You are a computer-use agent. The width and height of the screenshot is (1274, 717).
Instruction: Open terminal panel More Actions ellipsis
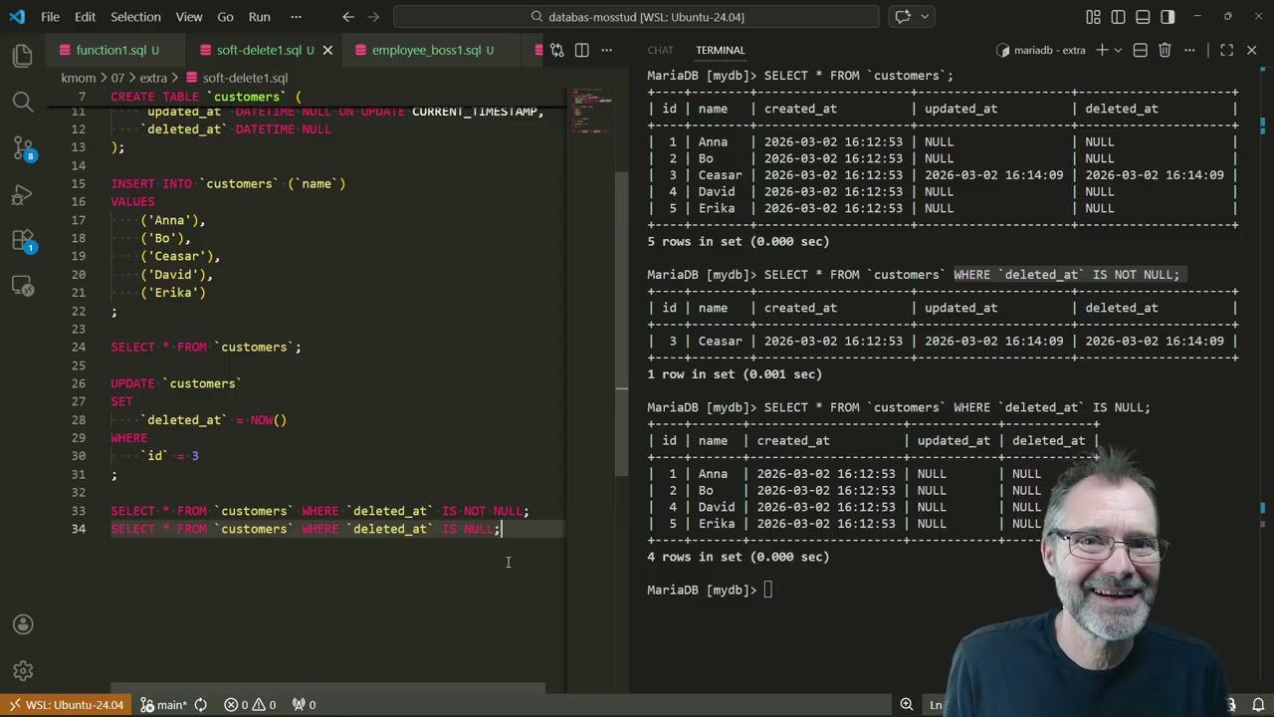tap(1189, 50)
